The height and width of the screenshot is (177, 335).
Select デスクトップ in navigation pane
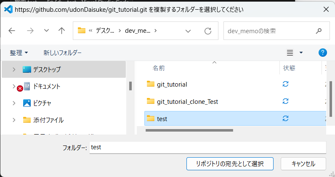tap(64, 69)
